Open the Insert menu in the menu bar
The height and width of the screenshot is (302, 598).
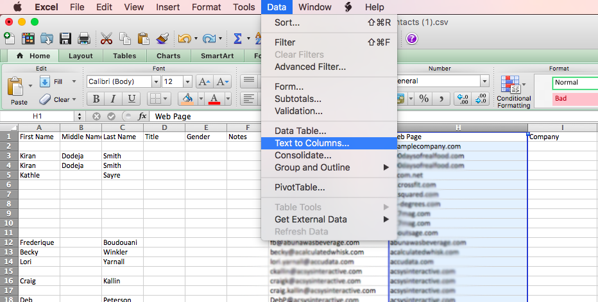pyautogui.click(x=168, y=7)
